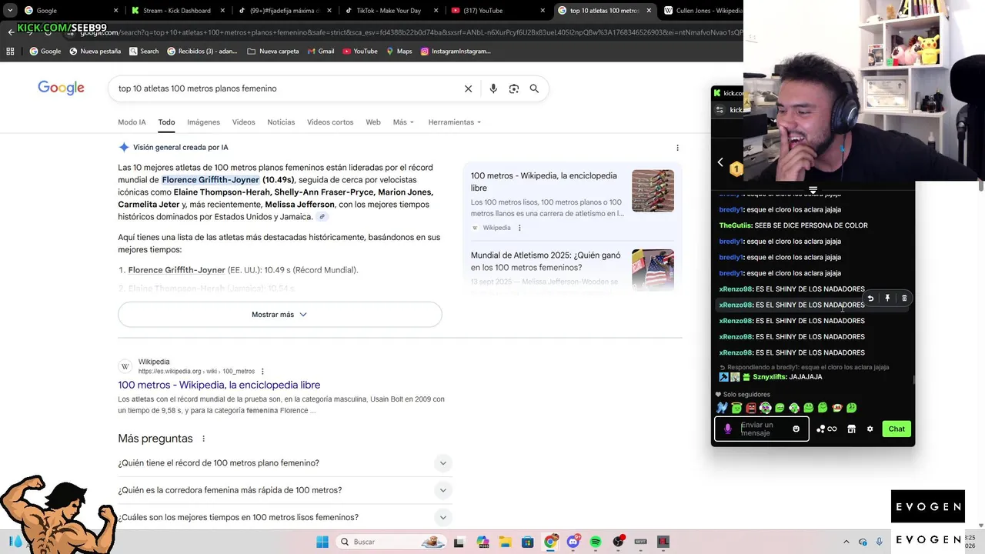Click the link icon after Melissa Jefferson paragraph

pos(322,217)
